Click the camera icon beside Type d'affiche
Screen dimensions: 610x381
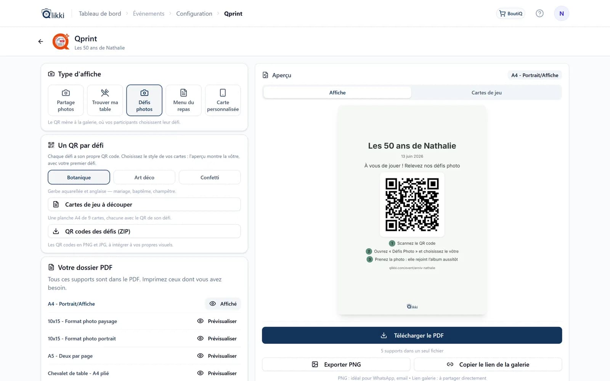click(51, 74)
